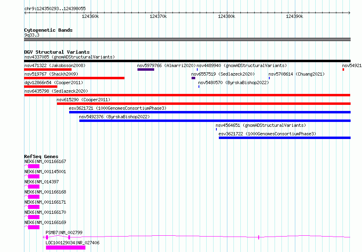Select nsv5708614 (Chuang2021) label
This screenshot has height=252, width=362.
(297, 74)
